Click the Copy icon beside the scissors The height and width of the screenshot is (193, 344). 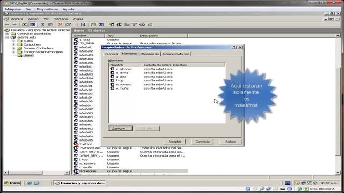point(50,24)
